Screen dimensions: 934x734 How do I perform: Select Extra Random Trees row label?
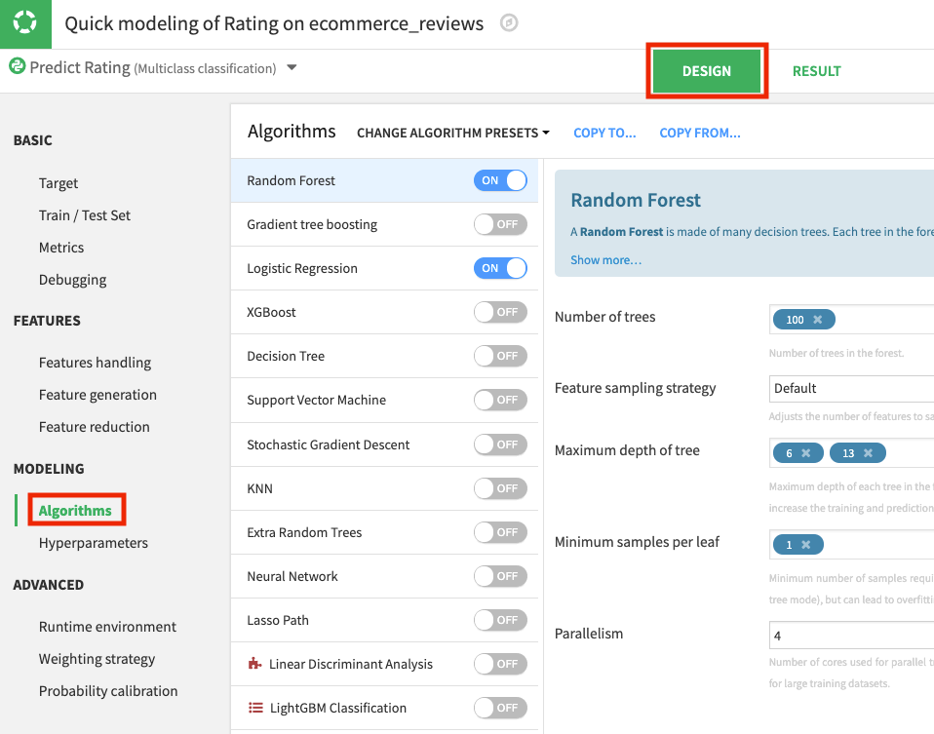pos(304,532)
